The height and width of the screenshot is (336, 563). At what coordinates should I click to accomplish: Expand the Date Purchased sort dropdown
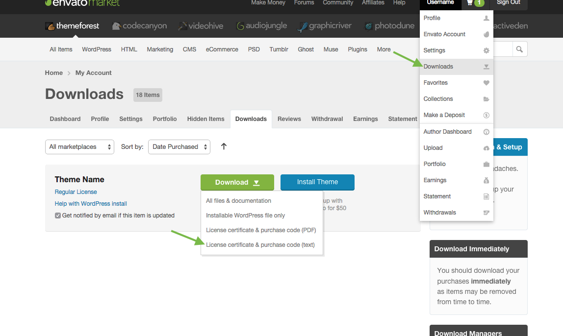click(x=179, y=147)
